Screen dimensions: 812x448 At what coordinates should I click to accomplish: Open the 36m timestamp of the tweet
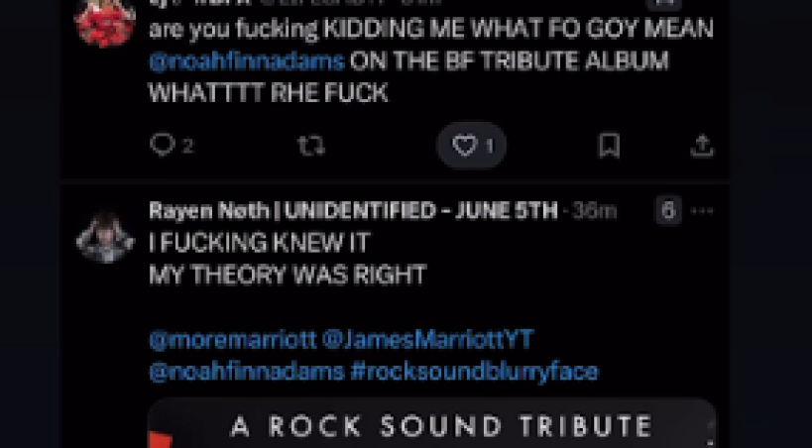(594, 211)
